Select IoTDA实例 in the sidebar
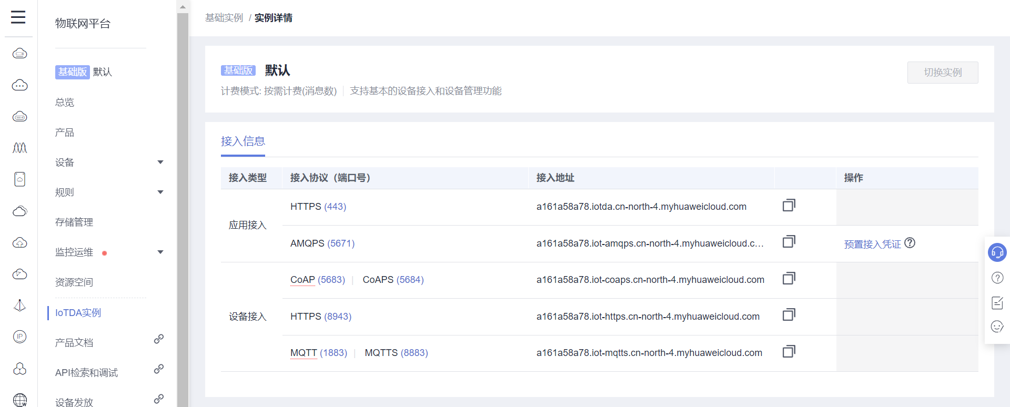 [x=78, y=313]
